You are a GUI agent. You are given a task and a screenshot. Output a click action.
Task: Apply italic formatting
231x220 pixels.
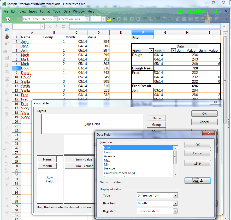125,19
